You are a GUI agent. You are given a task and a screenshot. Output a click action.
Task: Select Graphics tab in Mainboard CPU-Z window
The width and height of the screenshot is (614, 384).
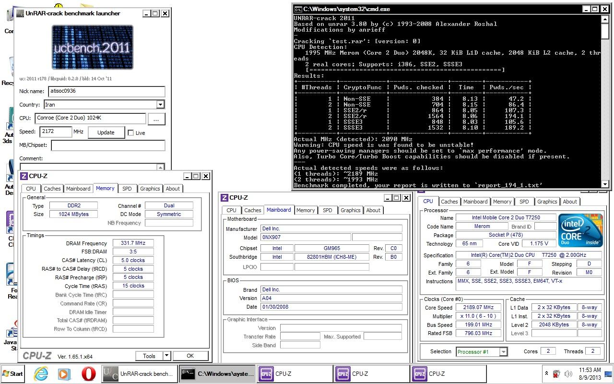click(x=350, y=210)
